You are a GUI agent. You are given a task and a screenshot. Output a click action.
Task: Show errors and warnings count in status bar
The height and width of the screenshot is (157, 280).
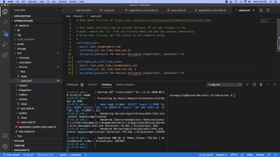[45, 155]
